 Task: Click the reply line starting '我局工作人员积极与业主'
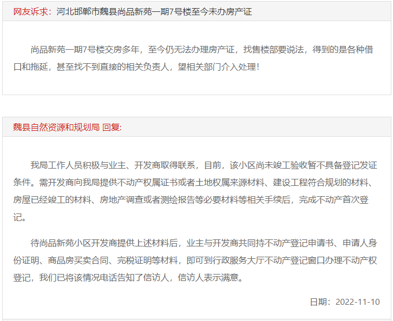click(204, 165)
